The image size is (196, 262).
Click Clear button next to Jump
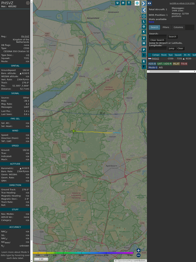click(180, 48)
